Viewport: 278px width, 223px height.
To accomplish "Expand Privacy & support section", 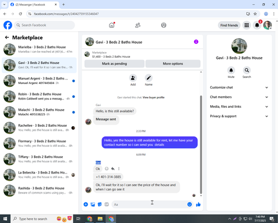I will click(239, 116).
